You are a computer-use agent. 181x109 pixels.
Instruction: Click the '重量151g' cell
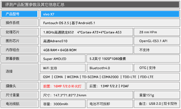coord(157,95)
